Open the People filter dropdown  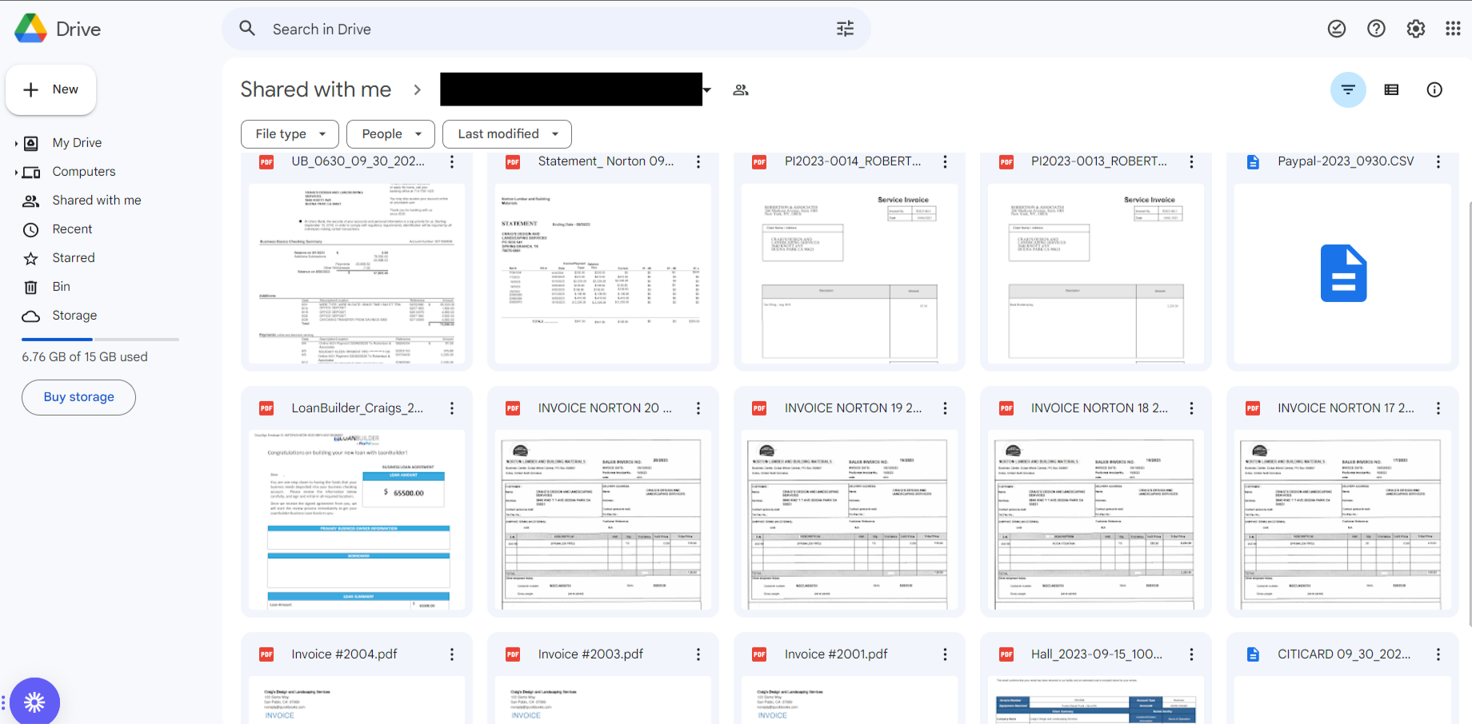(x=390, y=134)
